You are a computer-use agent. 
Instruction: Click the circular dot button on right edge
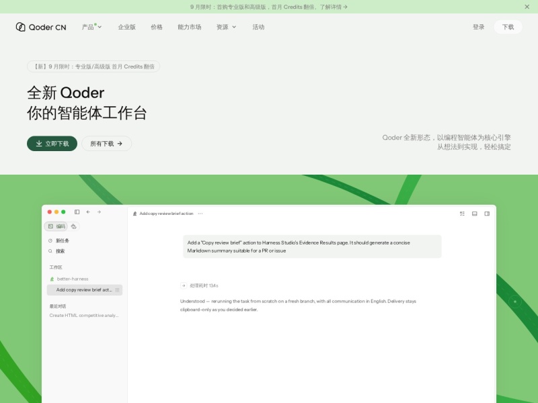coord(514,302)
